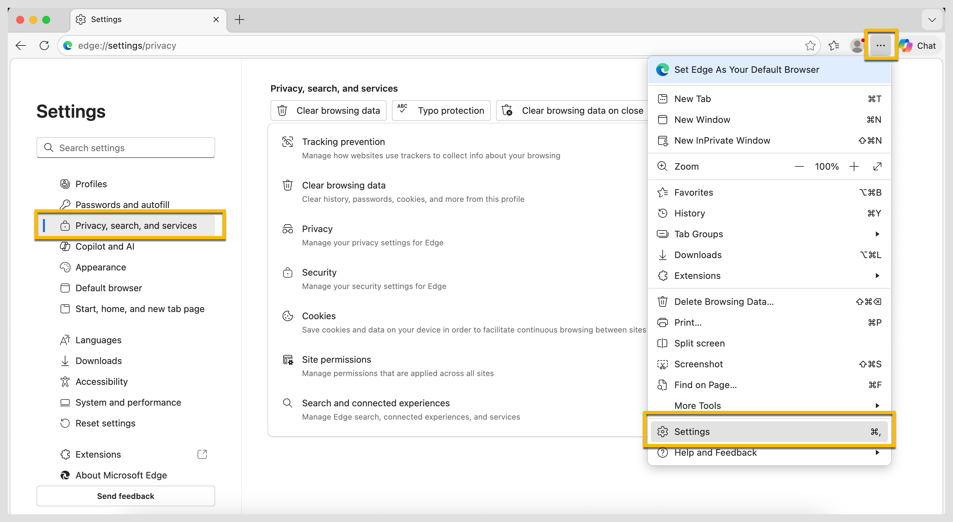
Task: Open the tab search dropdown chevron
Action: coord(932,20)
